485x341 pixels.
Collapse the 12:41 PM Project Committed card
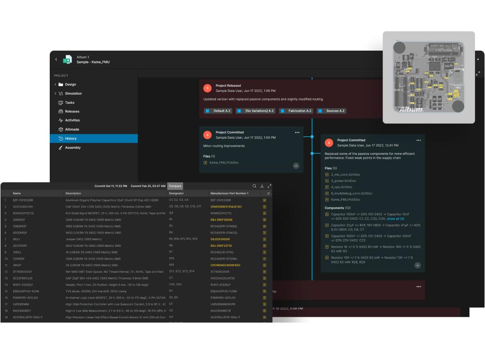417,265
